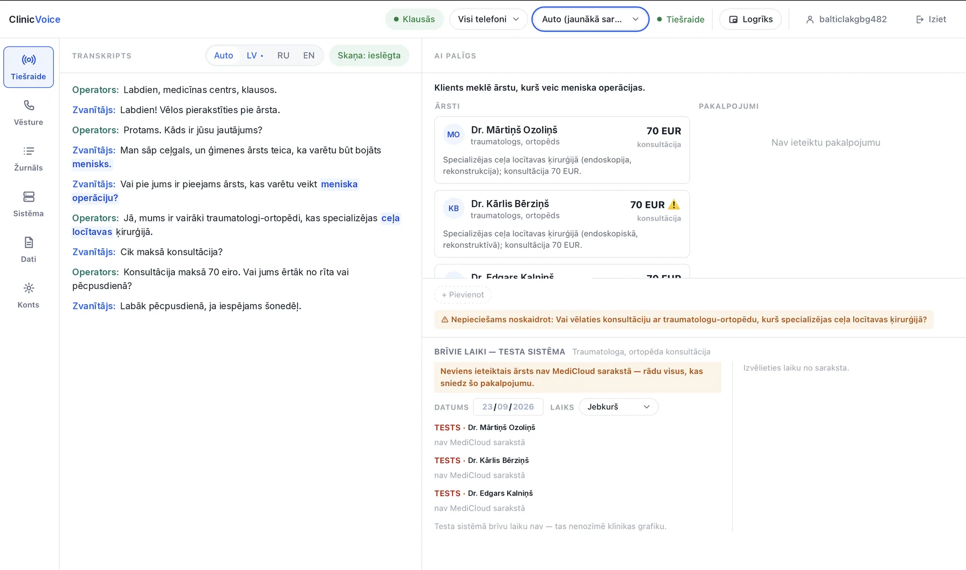This screenshot has height=570, width=966.
Task: Click the Datums date field 23/09/2026
Action: 508,407
